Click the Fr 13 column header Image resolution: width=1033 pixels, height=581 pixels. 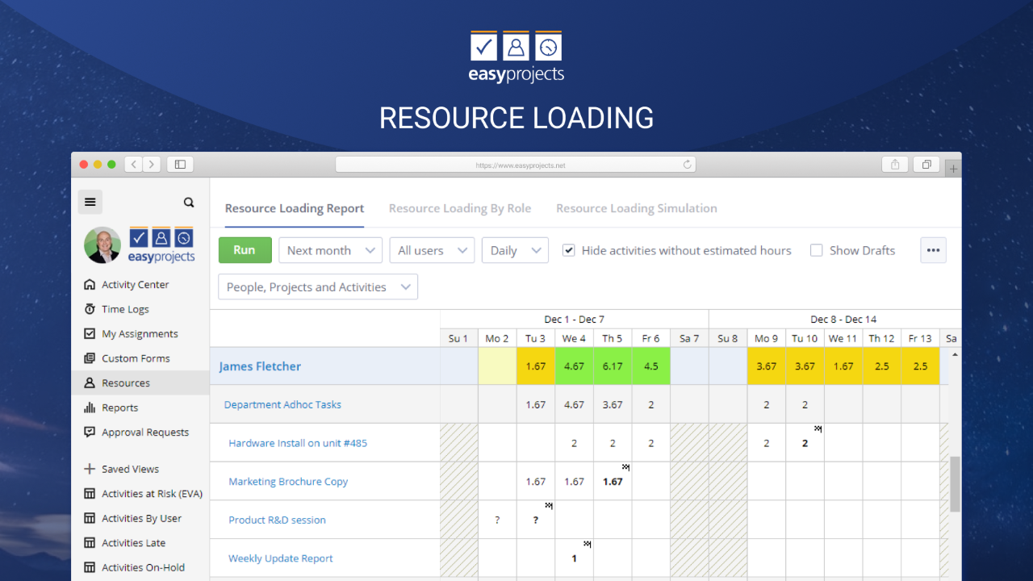920,339
